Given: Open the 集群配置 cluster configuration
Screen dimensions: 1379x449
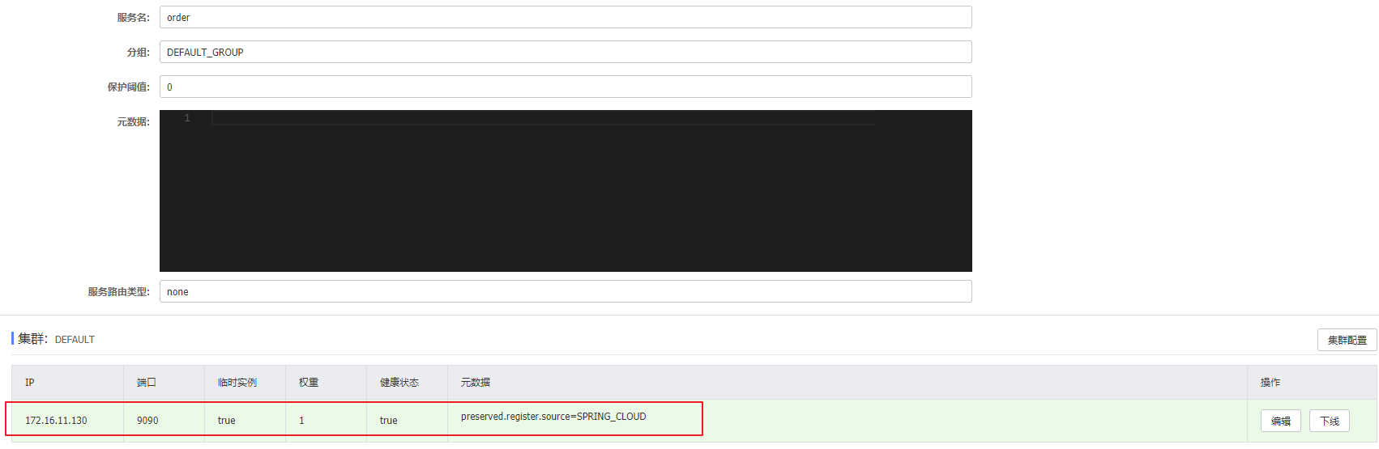Looking at the screenshot, I should (x=1347, y=340).
